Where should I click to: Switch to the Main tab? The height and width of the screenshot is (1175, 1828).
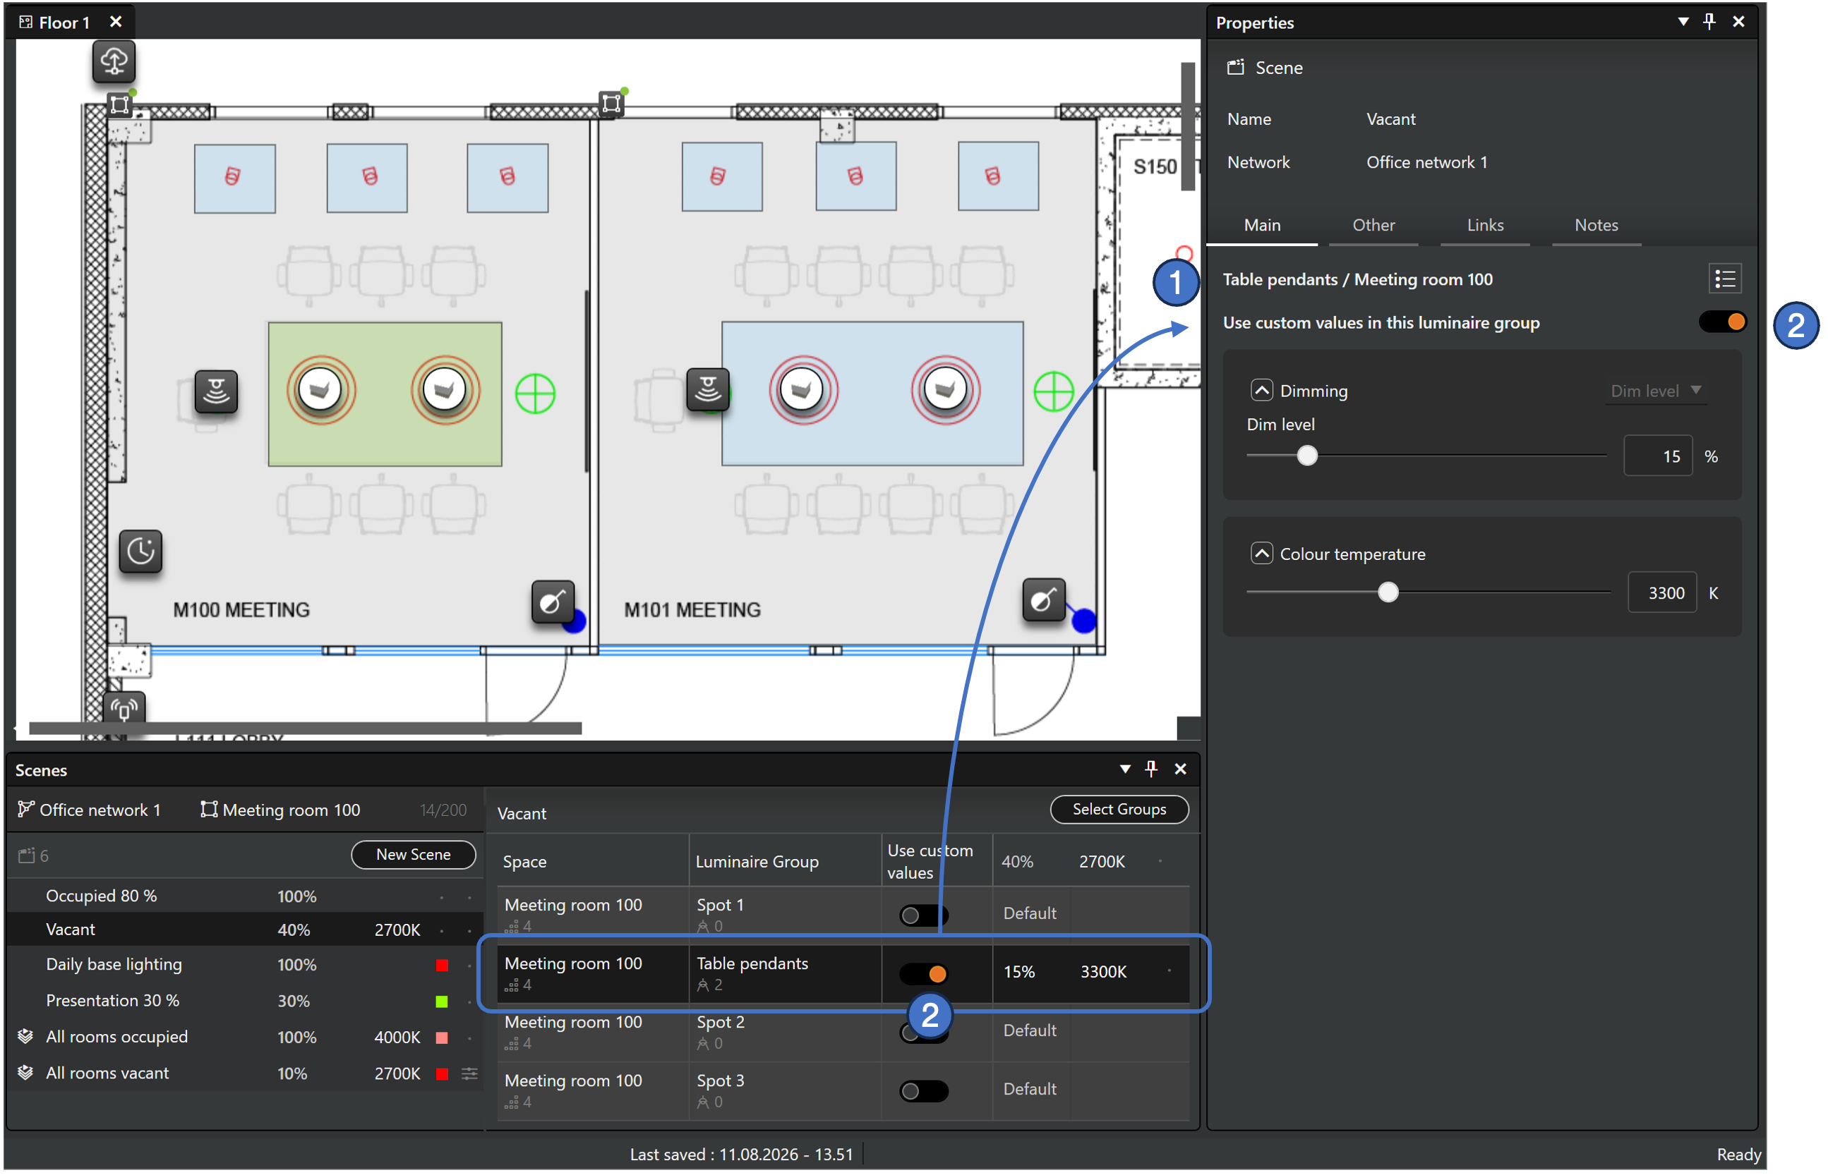(x=1262, y=225)
